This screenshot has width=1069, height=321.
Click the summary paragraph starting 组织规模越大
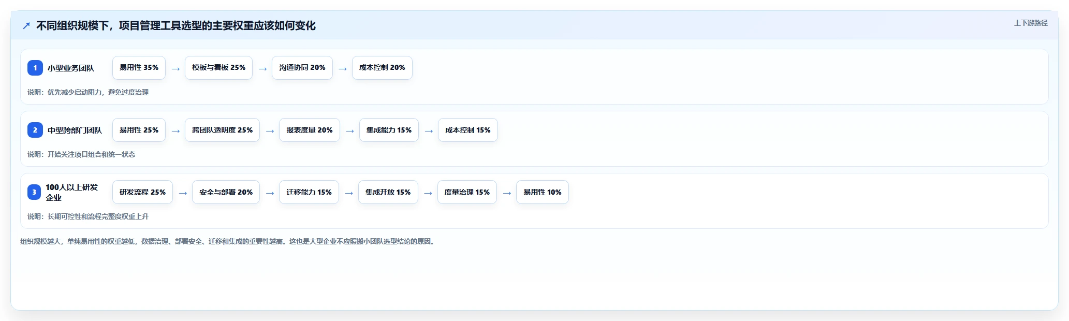point(228,241)
